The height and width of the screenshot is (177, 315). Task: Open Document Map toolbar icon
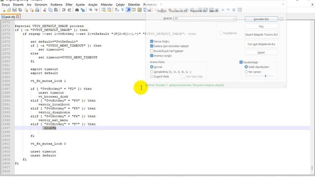pyautogui.click(x=139, y=10)
